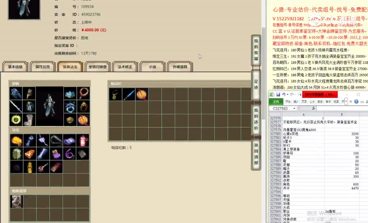Screen dimensions: 368x223
Task: Click the Excel Help question-mark icon
Action: pos(356,102)
